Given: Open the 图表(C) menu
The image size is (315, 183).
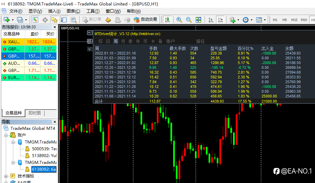Looking at the screenshot, I should coord(73,11).
